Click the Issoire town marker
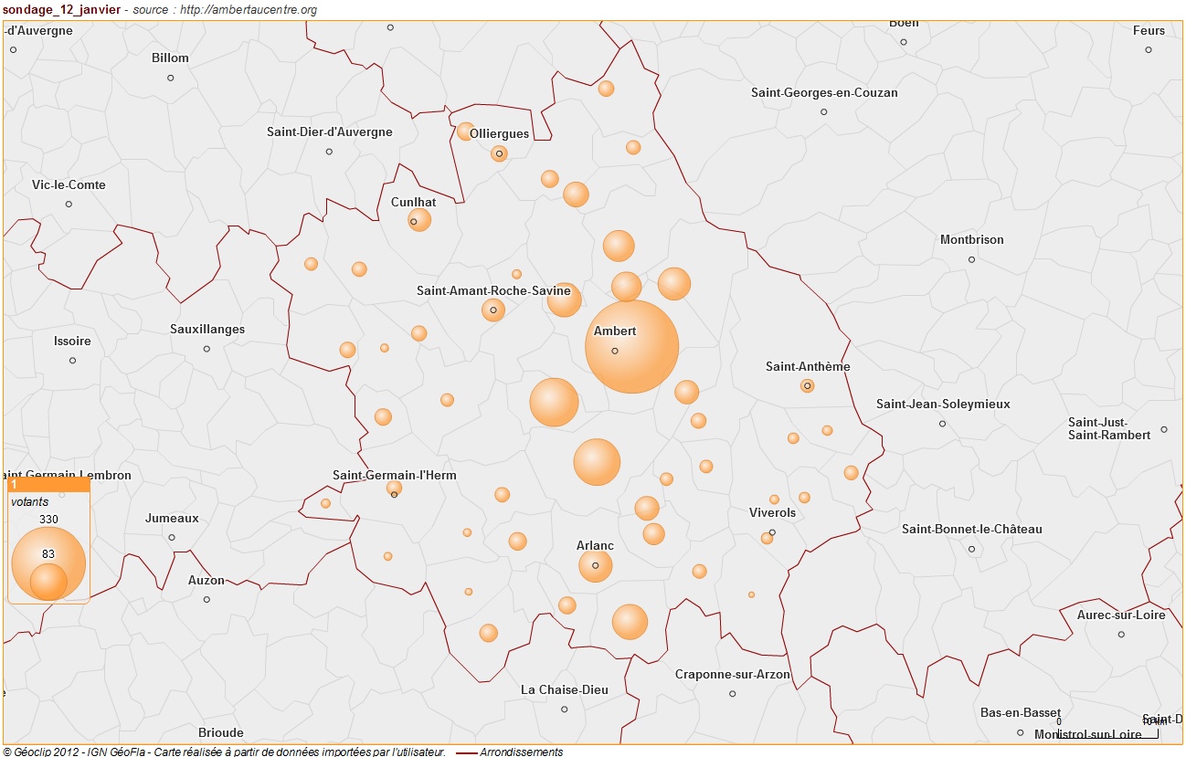 point(73,360)
